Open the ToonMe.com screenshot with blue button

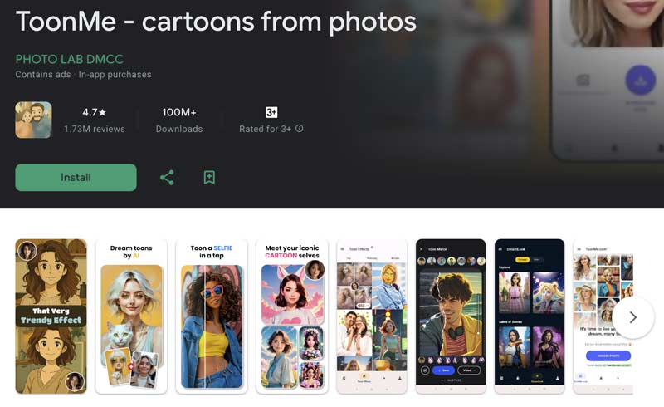pyautogui.click(x=603, y=316)
